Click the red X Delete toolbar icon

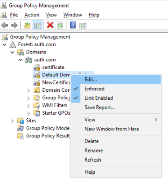[x=50, y=25]
